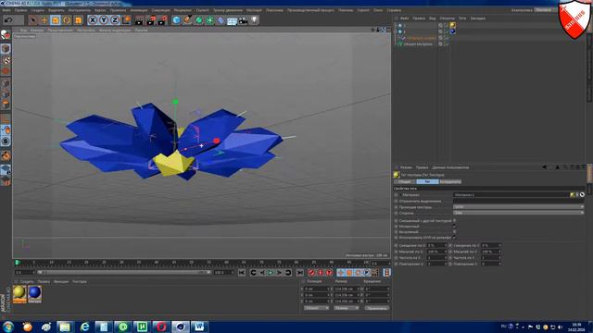Toggle Использовать UVW из рельефа checkbox

click(454, 238)
